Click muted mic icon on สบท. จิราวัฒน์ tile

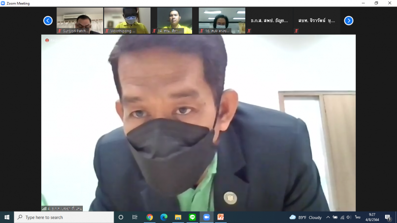point(296,31)
